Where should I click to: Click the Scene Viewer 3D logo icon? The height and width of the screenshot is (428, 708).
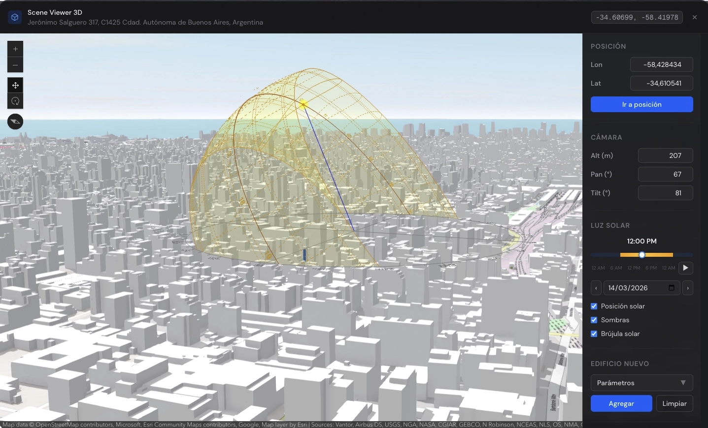[14, 17]
